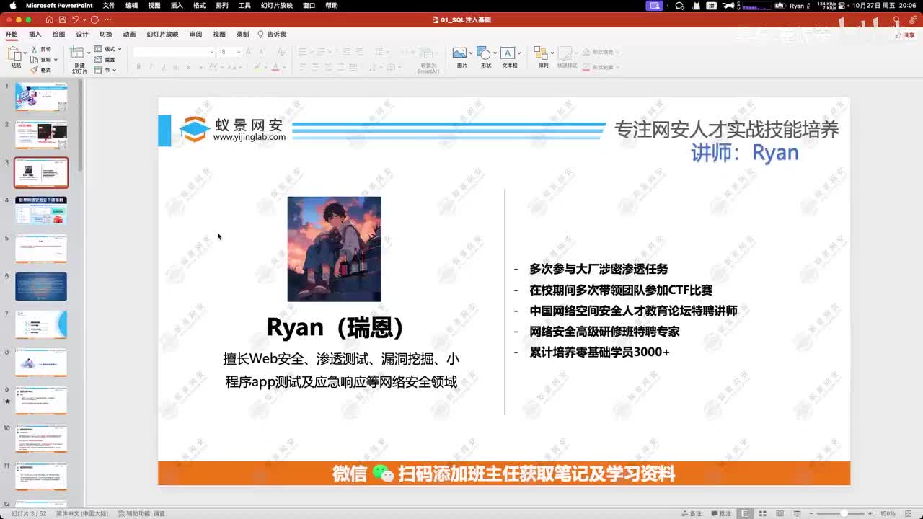Screen dimensions: 923x519
Task: Toggle center text alignment
Action: 316,67
